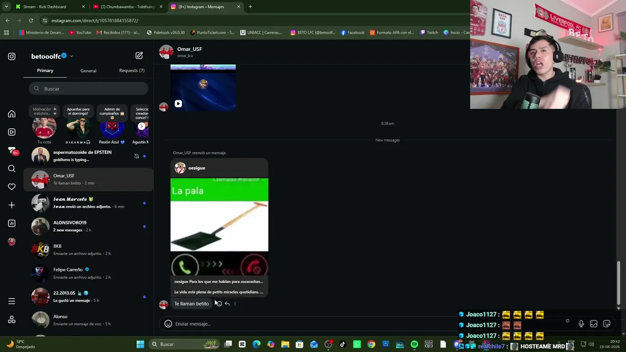
Task: Launch TikTok from the taskbar
Action: click(342, 344)
